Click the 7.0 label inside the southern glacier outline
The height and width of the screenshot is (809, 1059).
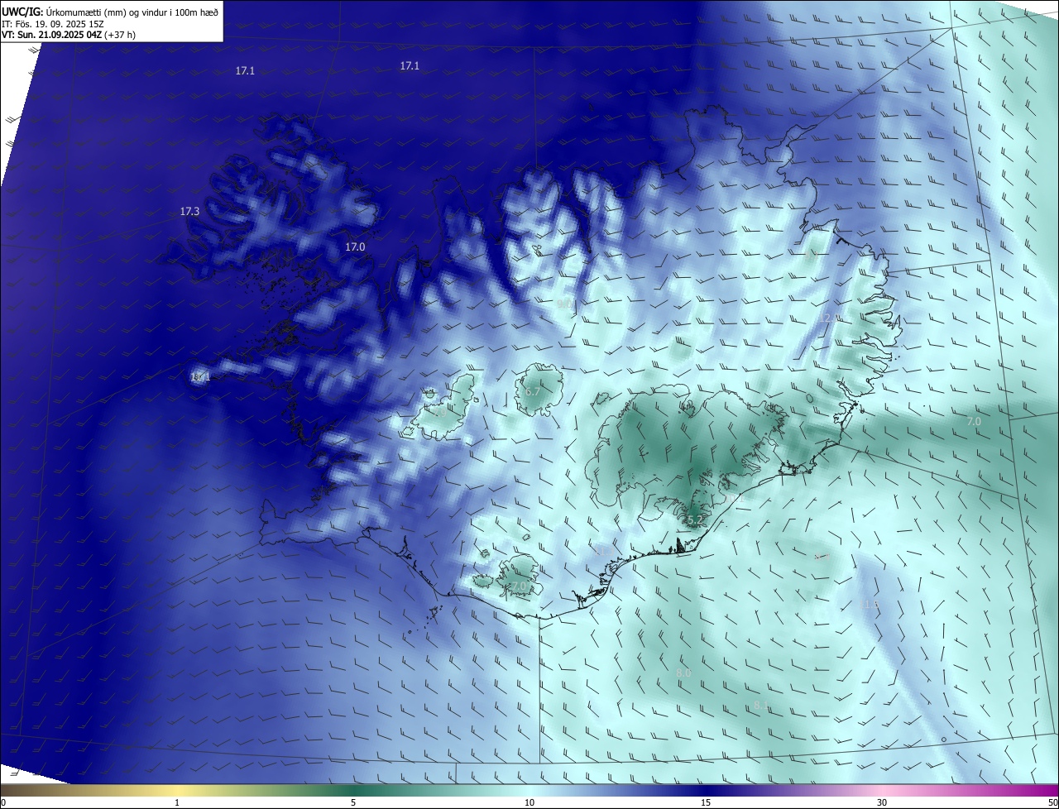(x=519, y=586)
